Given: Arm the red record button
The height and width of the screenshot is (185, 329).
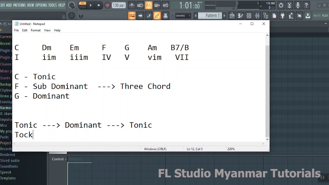Looking at the screenshot, I should [x=107, y=5].
